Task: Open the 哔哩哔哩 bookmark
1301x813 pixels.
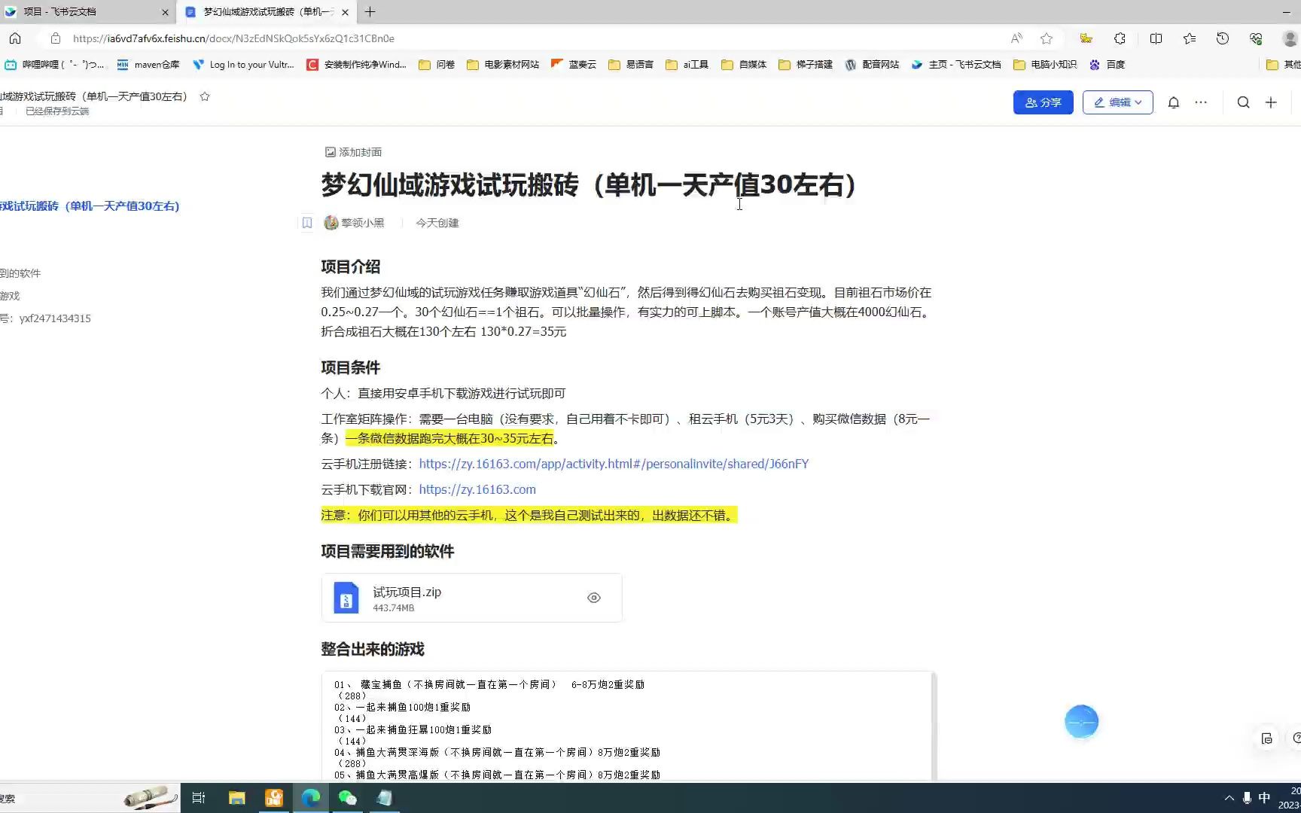Action: point(55,65)
